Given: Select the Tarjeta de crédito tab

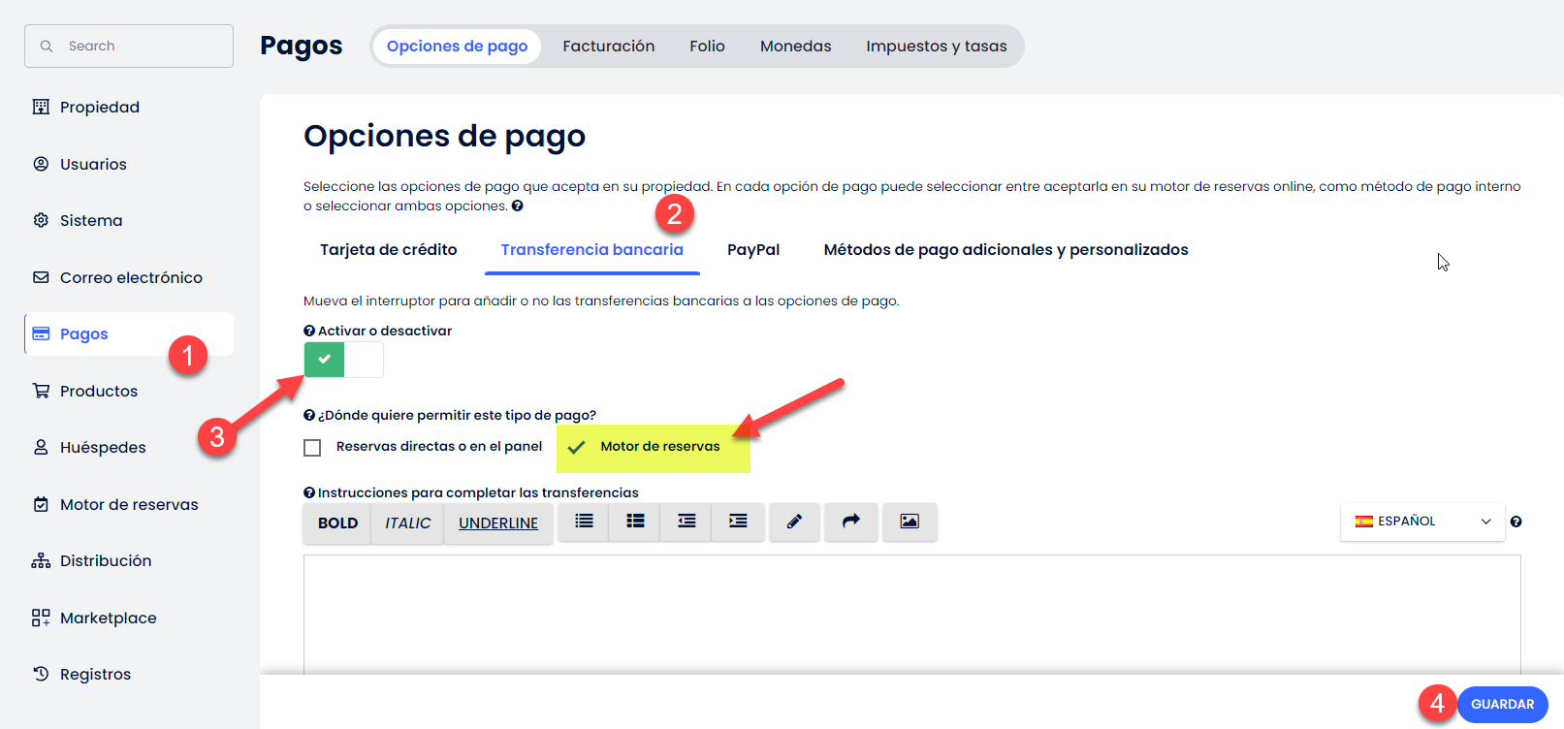Looking at the screenshot, I should click(x=388, y=250).
